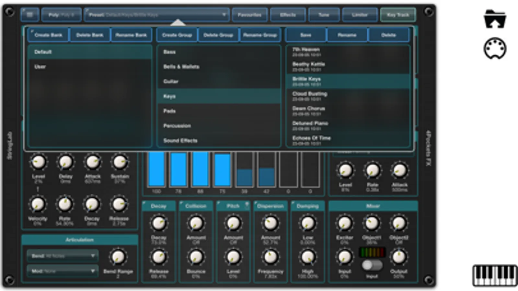Click the preset Delete button
The width and height of the screenshot is (518, 291).
388,35
